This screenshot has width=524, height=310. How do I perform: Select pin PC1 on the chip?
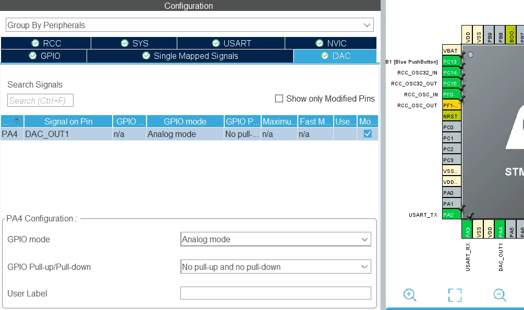[452, 138]
